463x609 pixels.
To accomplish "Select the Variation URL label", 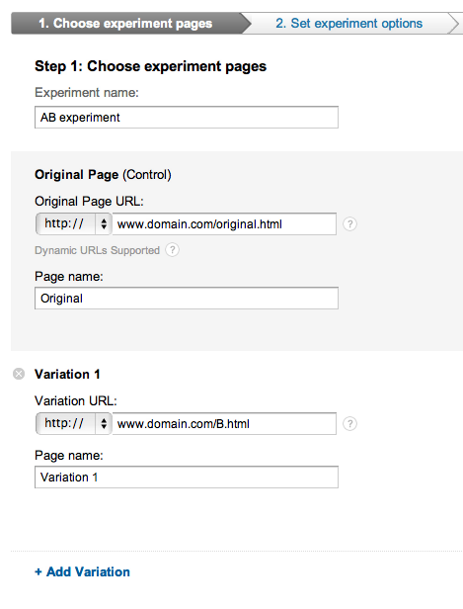I will click(76, 400).
